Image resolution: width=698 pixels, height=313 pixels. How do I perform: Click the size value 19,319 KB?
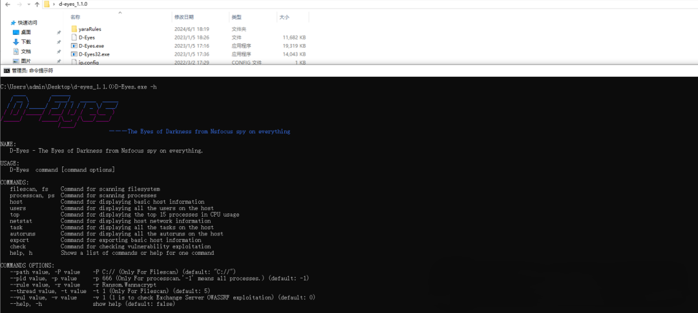pos(294,46)
